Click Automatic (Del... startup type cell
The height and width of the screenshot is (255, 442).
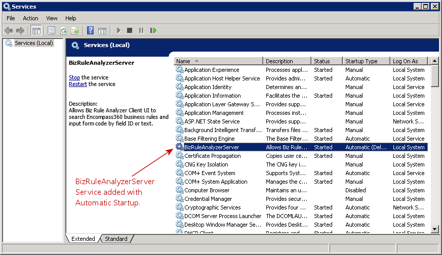(366, 147)
